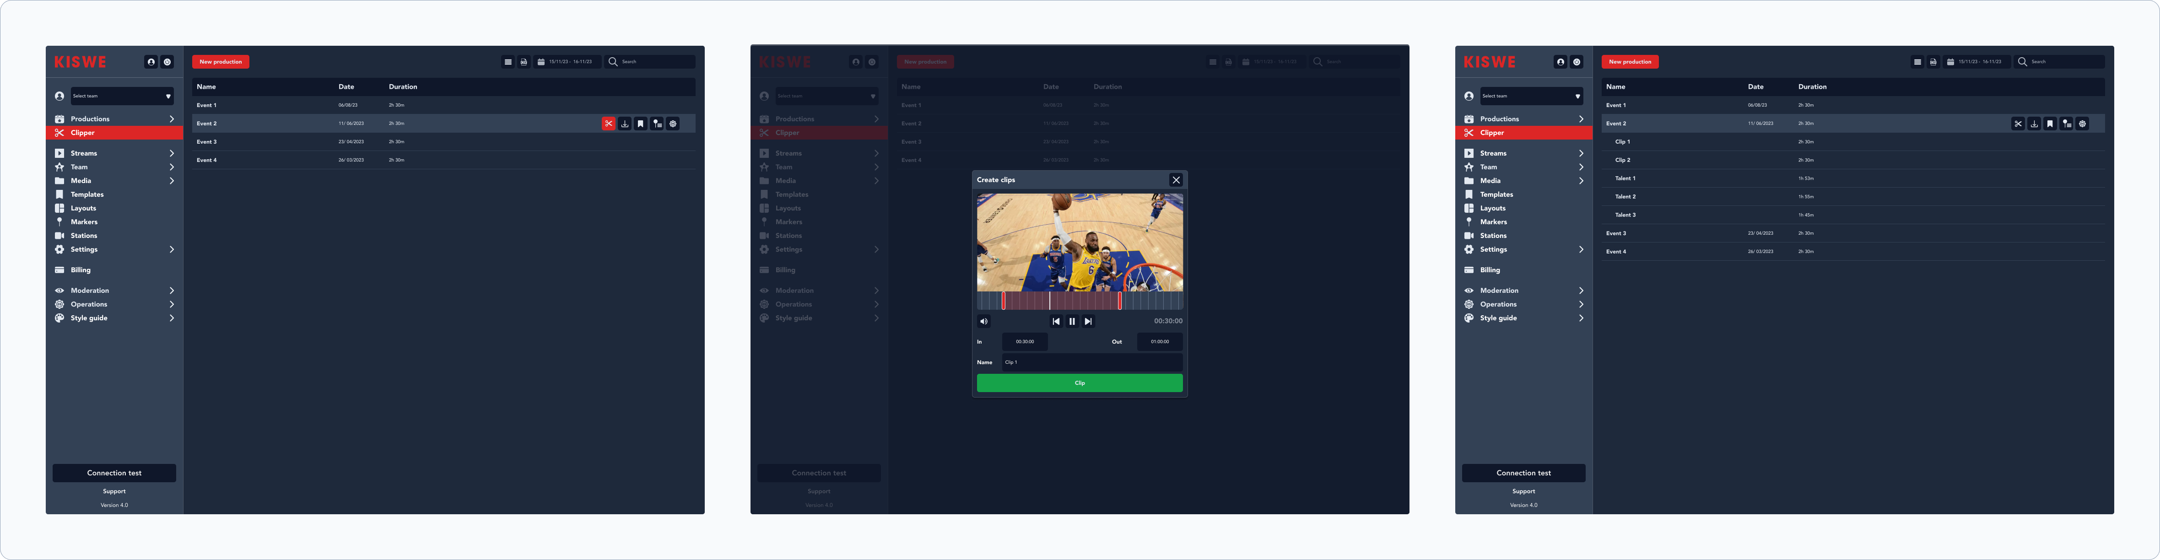Click the marker list icon in right screen's Event 2 row
This screenshot has height=560, width=2160.
coord(2067,123)
